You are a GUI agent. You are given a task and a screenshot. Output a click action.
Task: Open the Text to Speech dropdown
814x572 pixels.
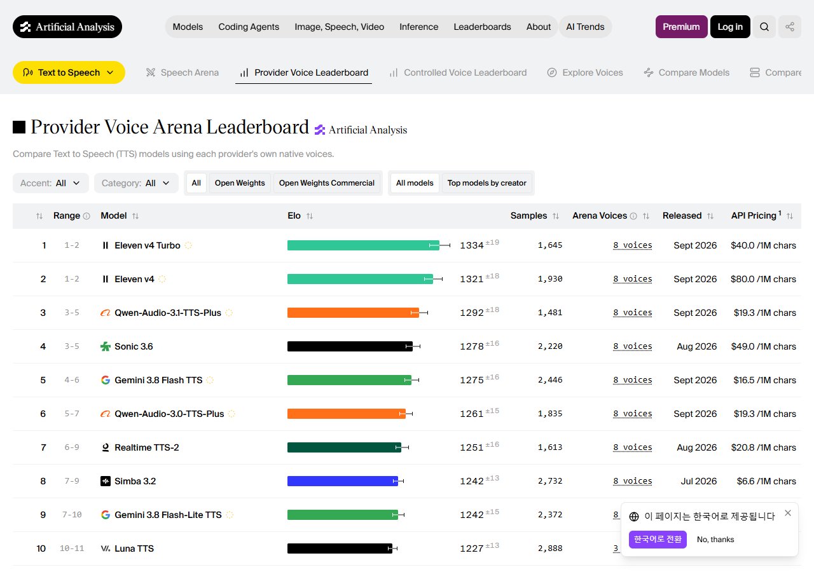point(69,72)
